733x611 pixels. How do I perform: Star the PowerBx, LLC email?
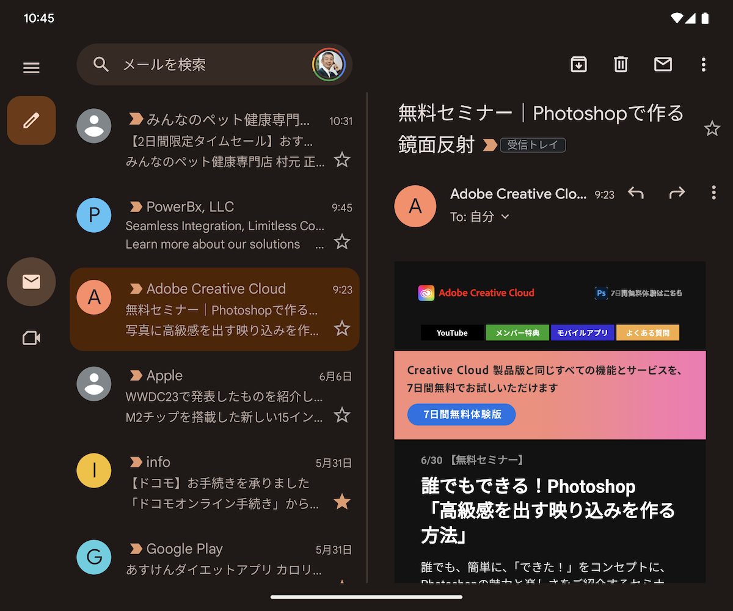point(342,241)
